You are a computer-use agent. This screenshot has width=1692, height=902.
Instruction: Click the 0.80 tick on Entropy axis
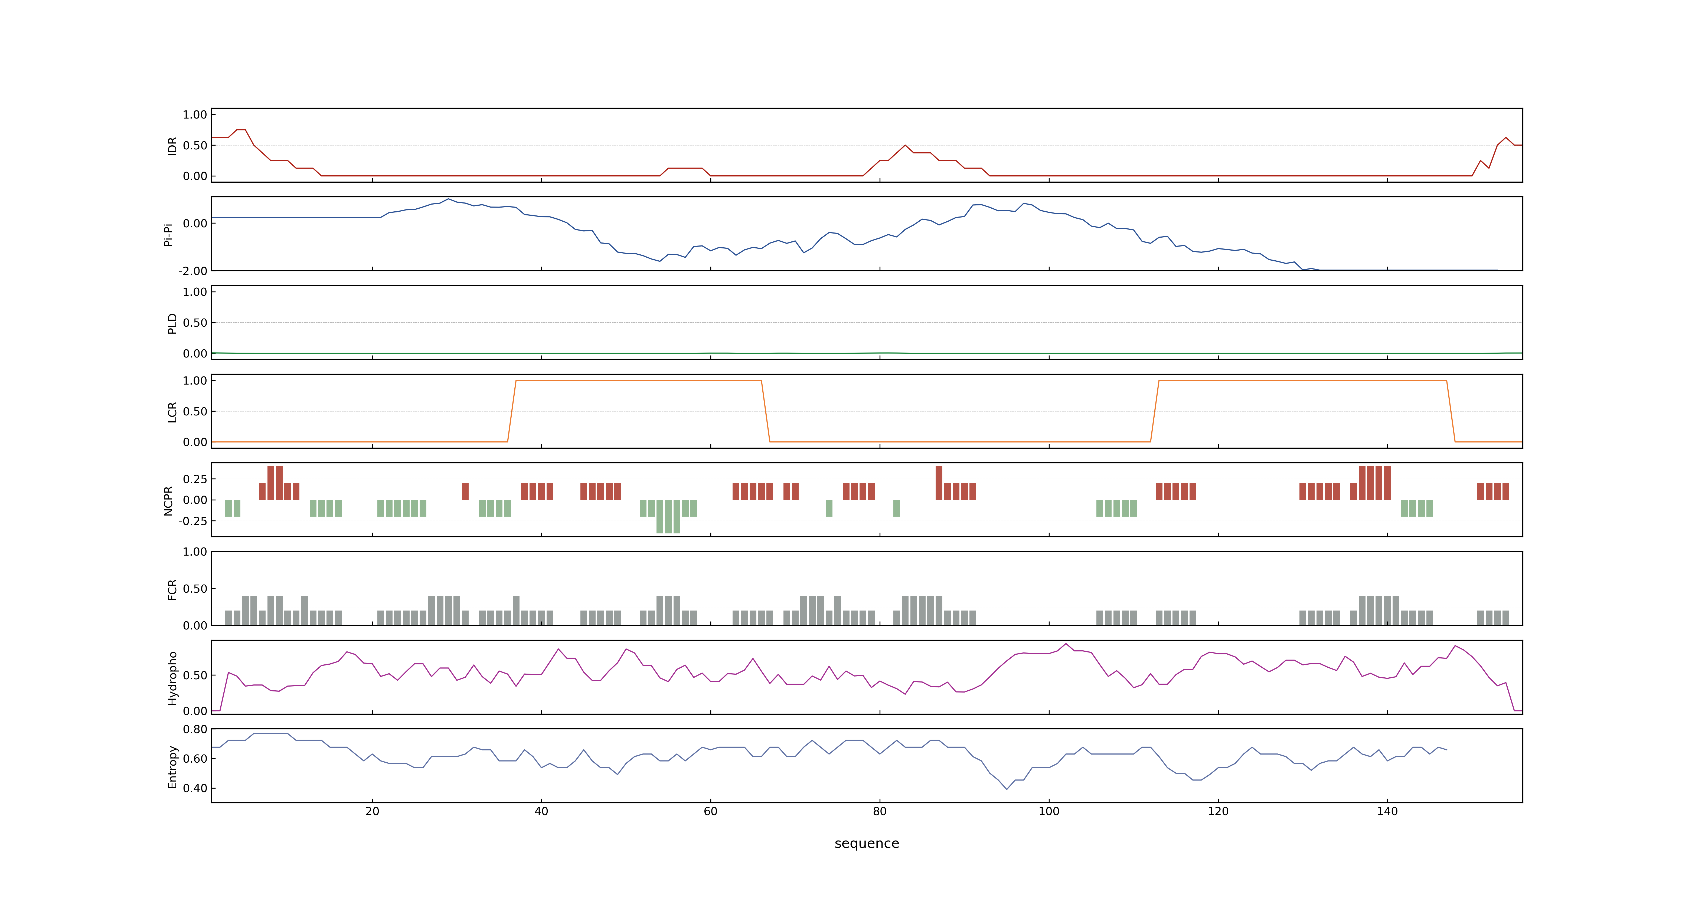click(195, 729)
